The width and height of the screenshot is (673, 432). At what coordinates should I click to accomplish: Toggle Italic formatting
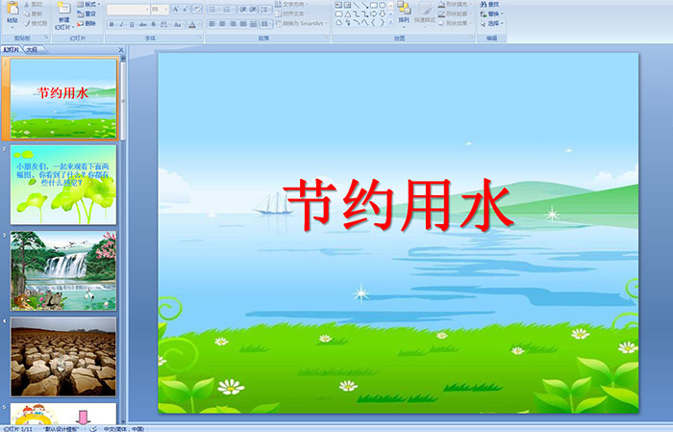click(x=121, y=24)
